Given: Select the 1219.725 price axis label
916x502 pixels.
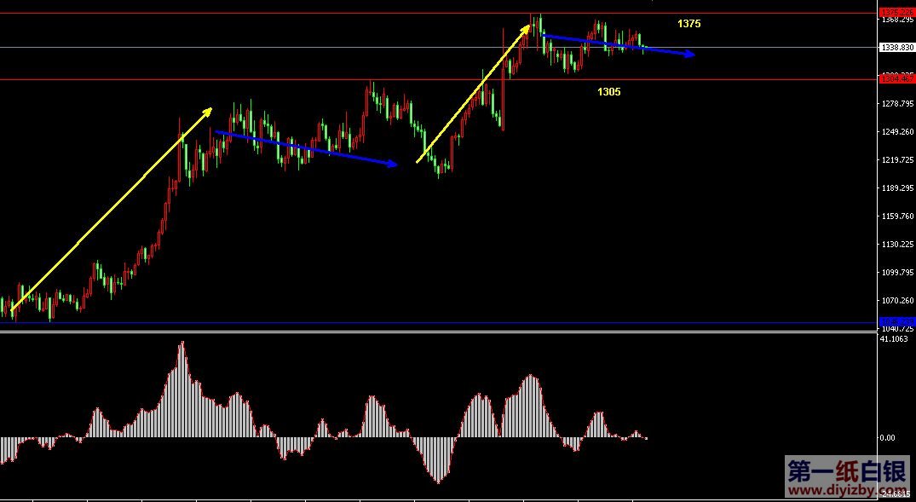Looking at the screenshot, I should [897, 160].
